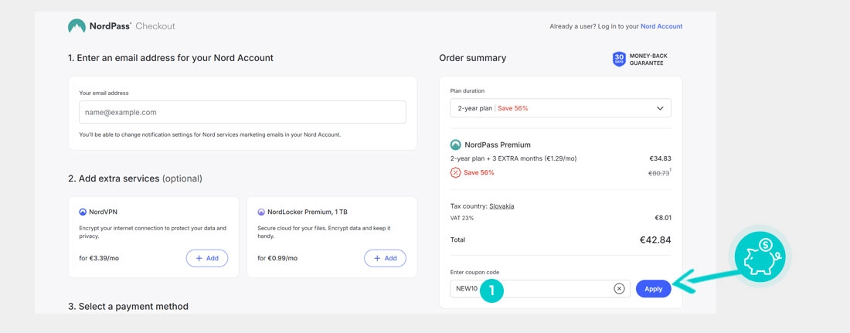This screenshot has width=850, height=333.
Task: Click the red Save 56% discount icon
Action: coord(456,172)
